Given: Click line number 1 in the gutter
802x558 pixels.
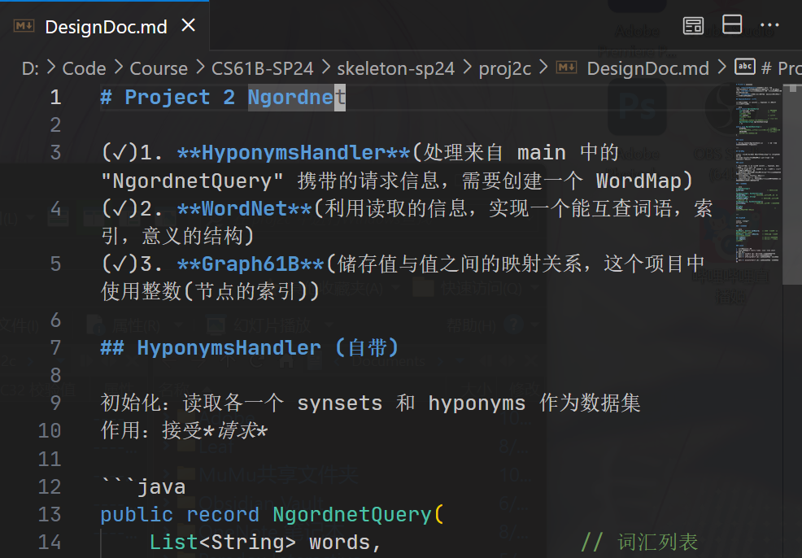Looking at the screenshot, I should pyautogui.click(x=56, y=97).
